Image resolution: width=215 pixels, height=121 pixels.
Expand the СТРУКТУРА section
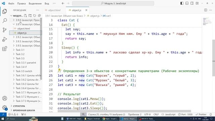[26, 106]
